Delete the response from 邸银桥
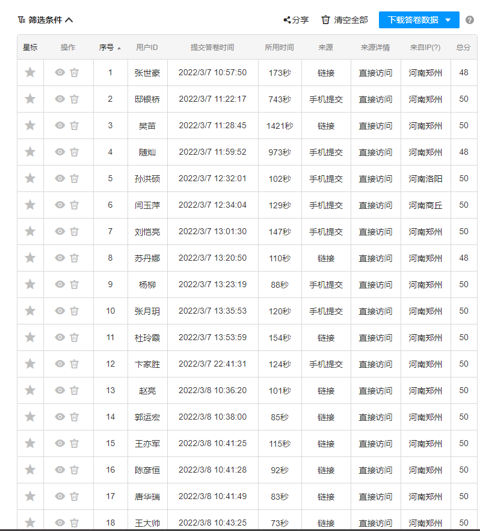 point(74,99)
